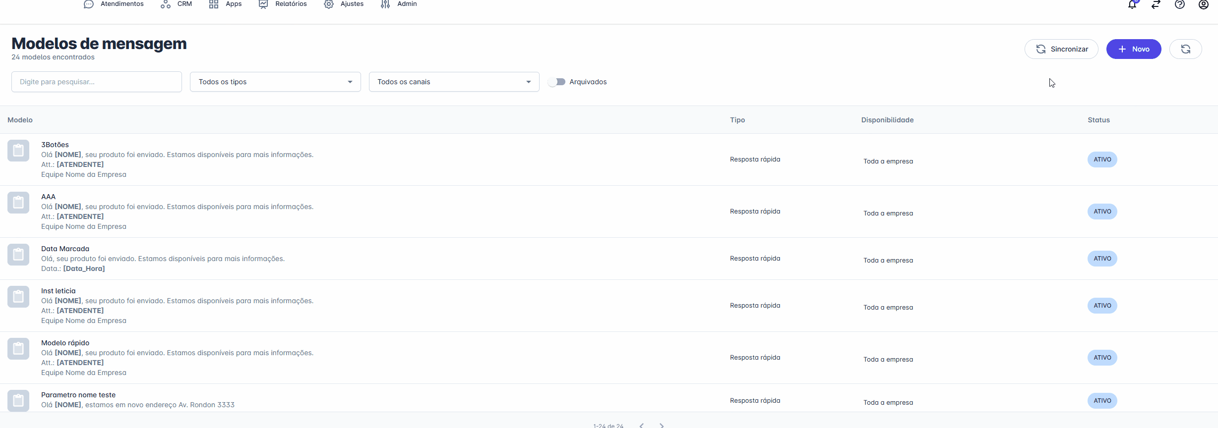Open the Ajustes settings menu

tap(344, 4)
